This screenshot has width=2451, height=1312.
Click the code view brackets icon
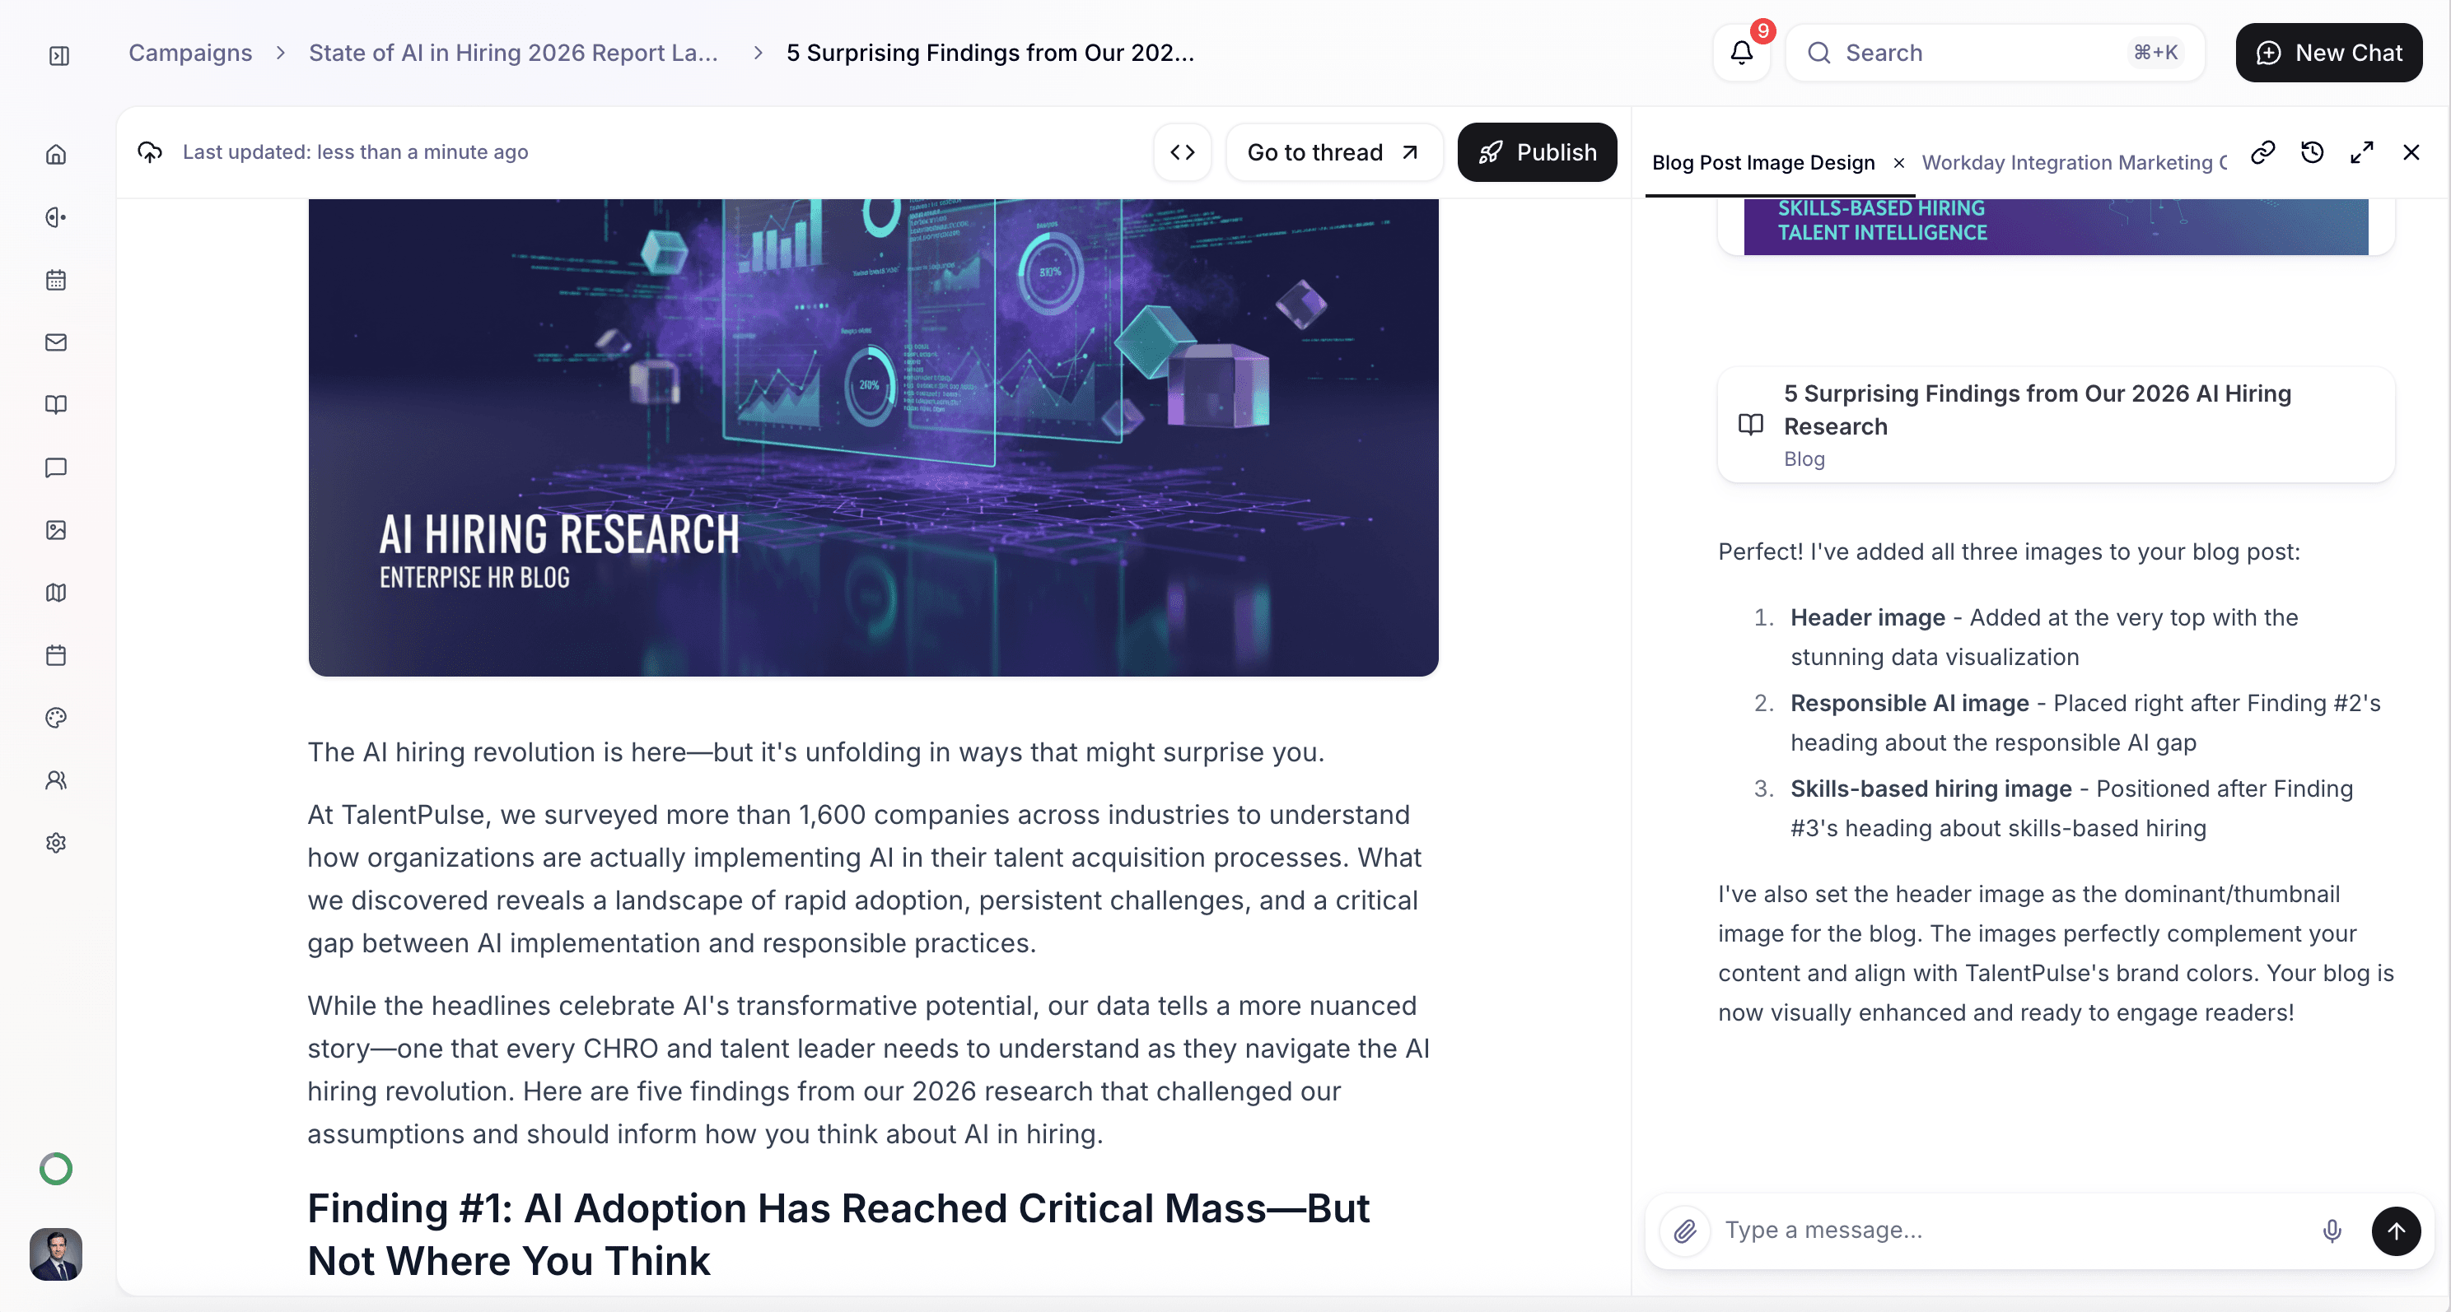point(1183,152)
